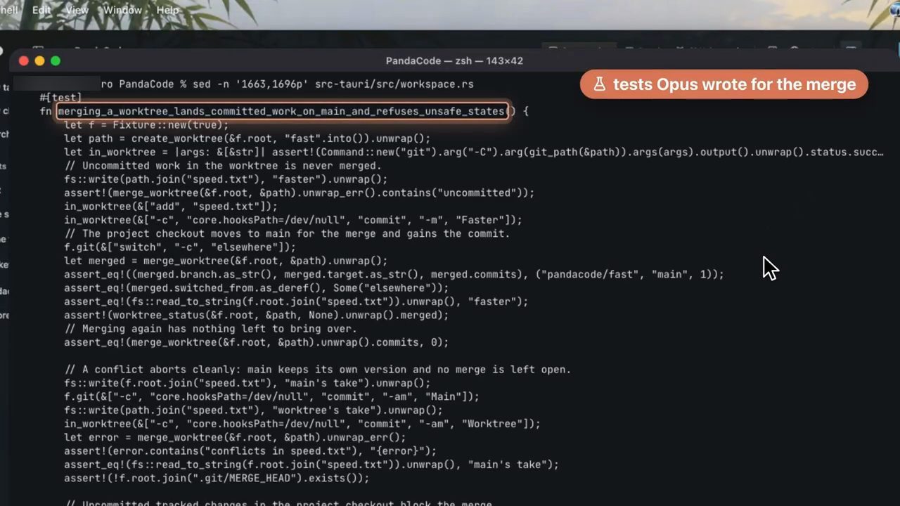Click comment 'Uncommitted work in the worktree is never merged'

222,166
